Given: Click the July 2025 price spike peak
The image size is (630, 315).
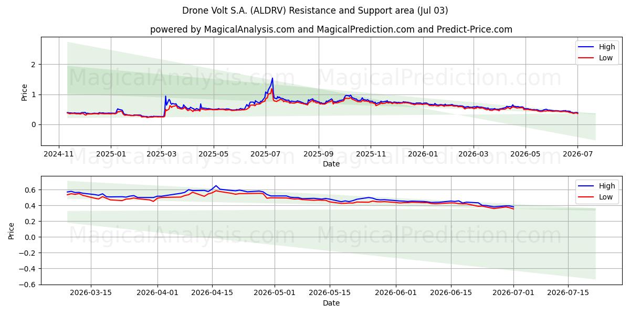Looking at the screenshot, I should click(x=272, y=78).
